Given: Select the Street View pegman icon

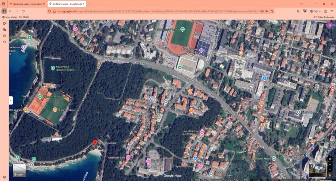Looking at the screenshot, I should tap(330, 174).
